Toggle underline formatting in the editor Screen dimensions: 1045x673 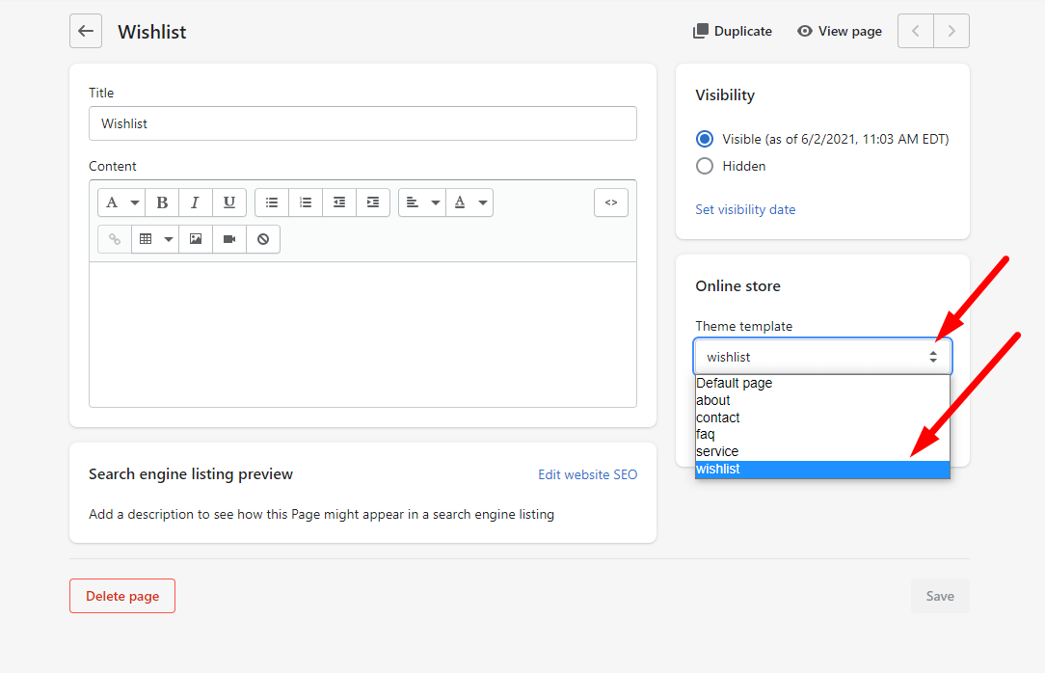228,202
